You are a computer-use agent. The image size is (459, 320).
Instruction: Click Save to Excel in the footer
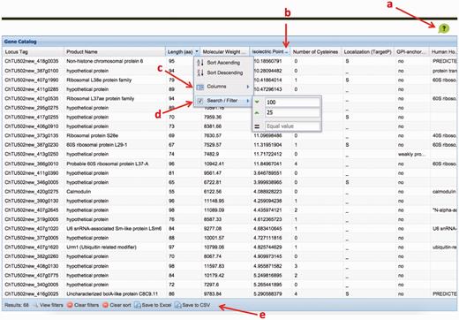click(x=153, y=305)
